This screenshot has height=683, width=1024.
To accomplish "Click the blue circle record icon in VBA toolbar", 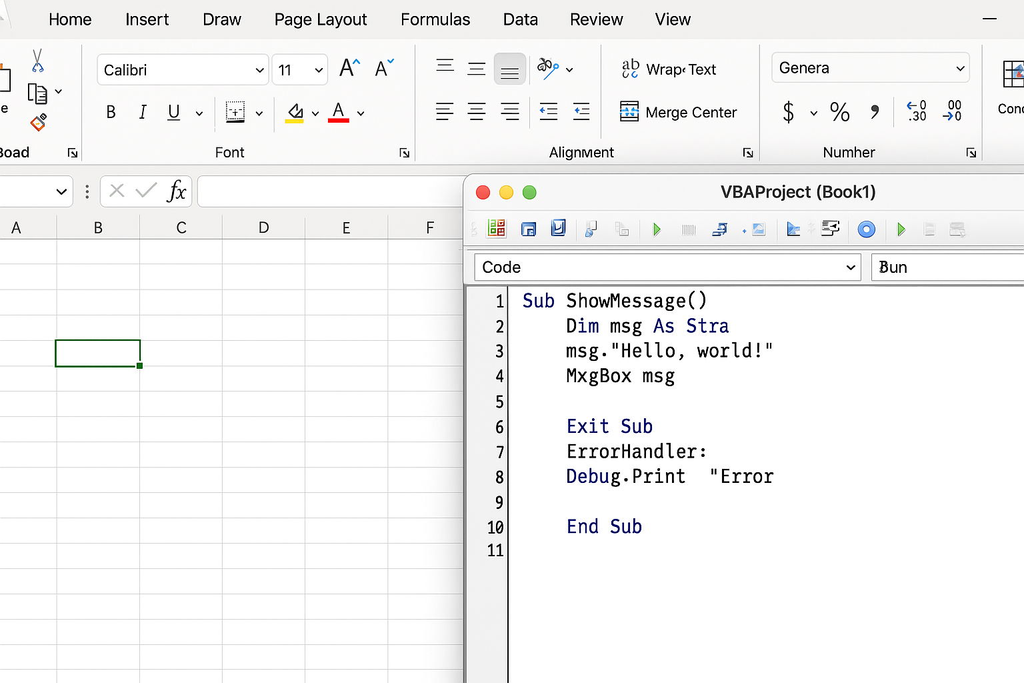I will (866, 229).
